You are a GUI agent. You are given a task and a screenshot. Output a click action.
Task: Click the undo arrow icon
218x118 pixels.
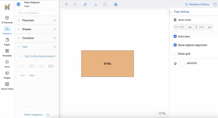point(66,4)
